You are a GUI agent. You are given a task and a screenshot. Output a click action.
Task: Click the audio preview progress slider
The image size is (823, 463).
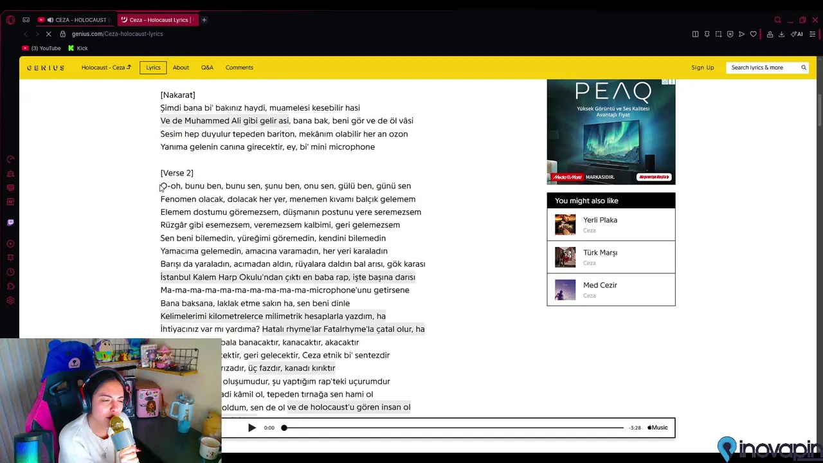point(453,428)
